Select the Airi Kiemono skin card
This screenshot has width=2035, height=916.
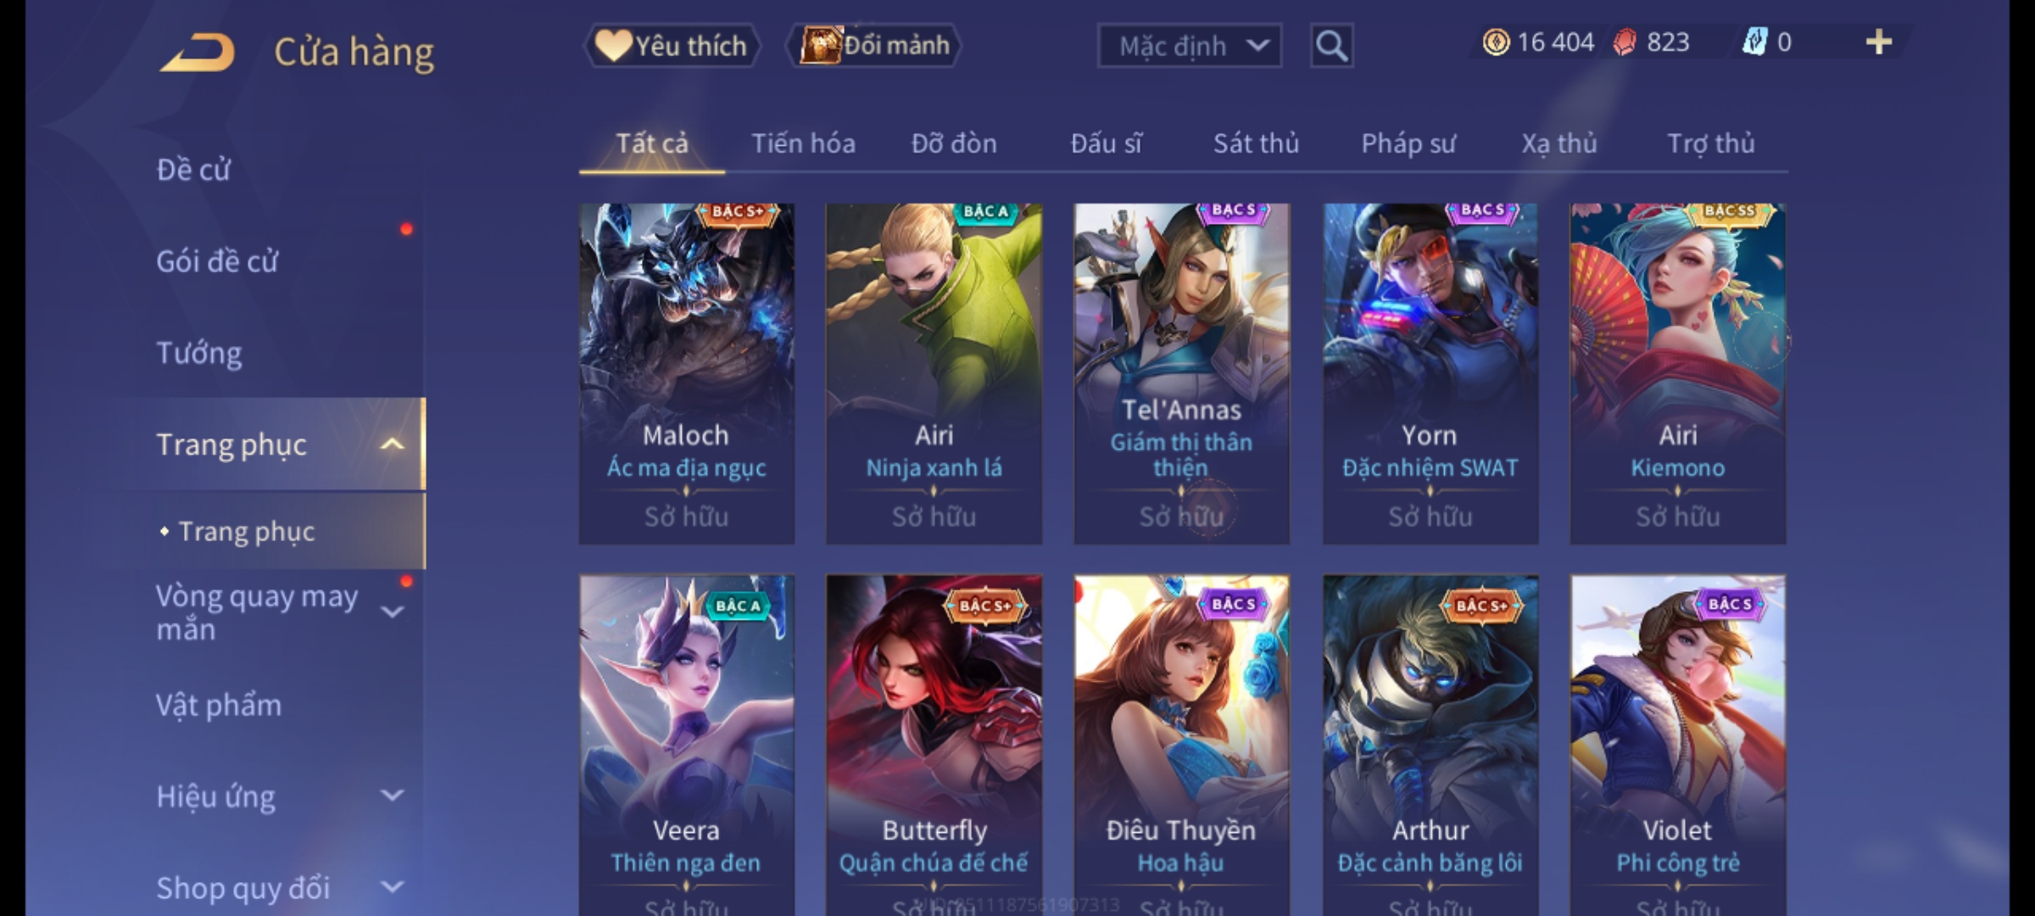tap(1678, 373)
